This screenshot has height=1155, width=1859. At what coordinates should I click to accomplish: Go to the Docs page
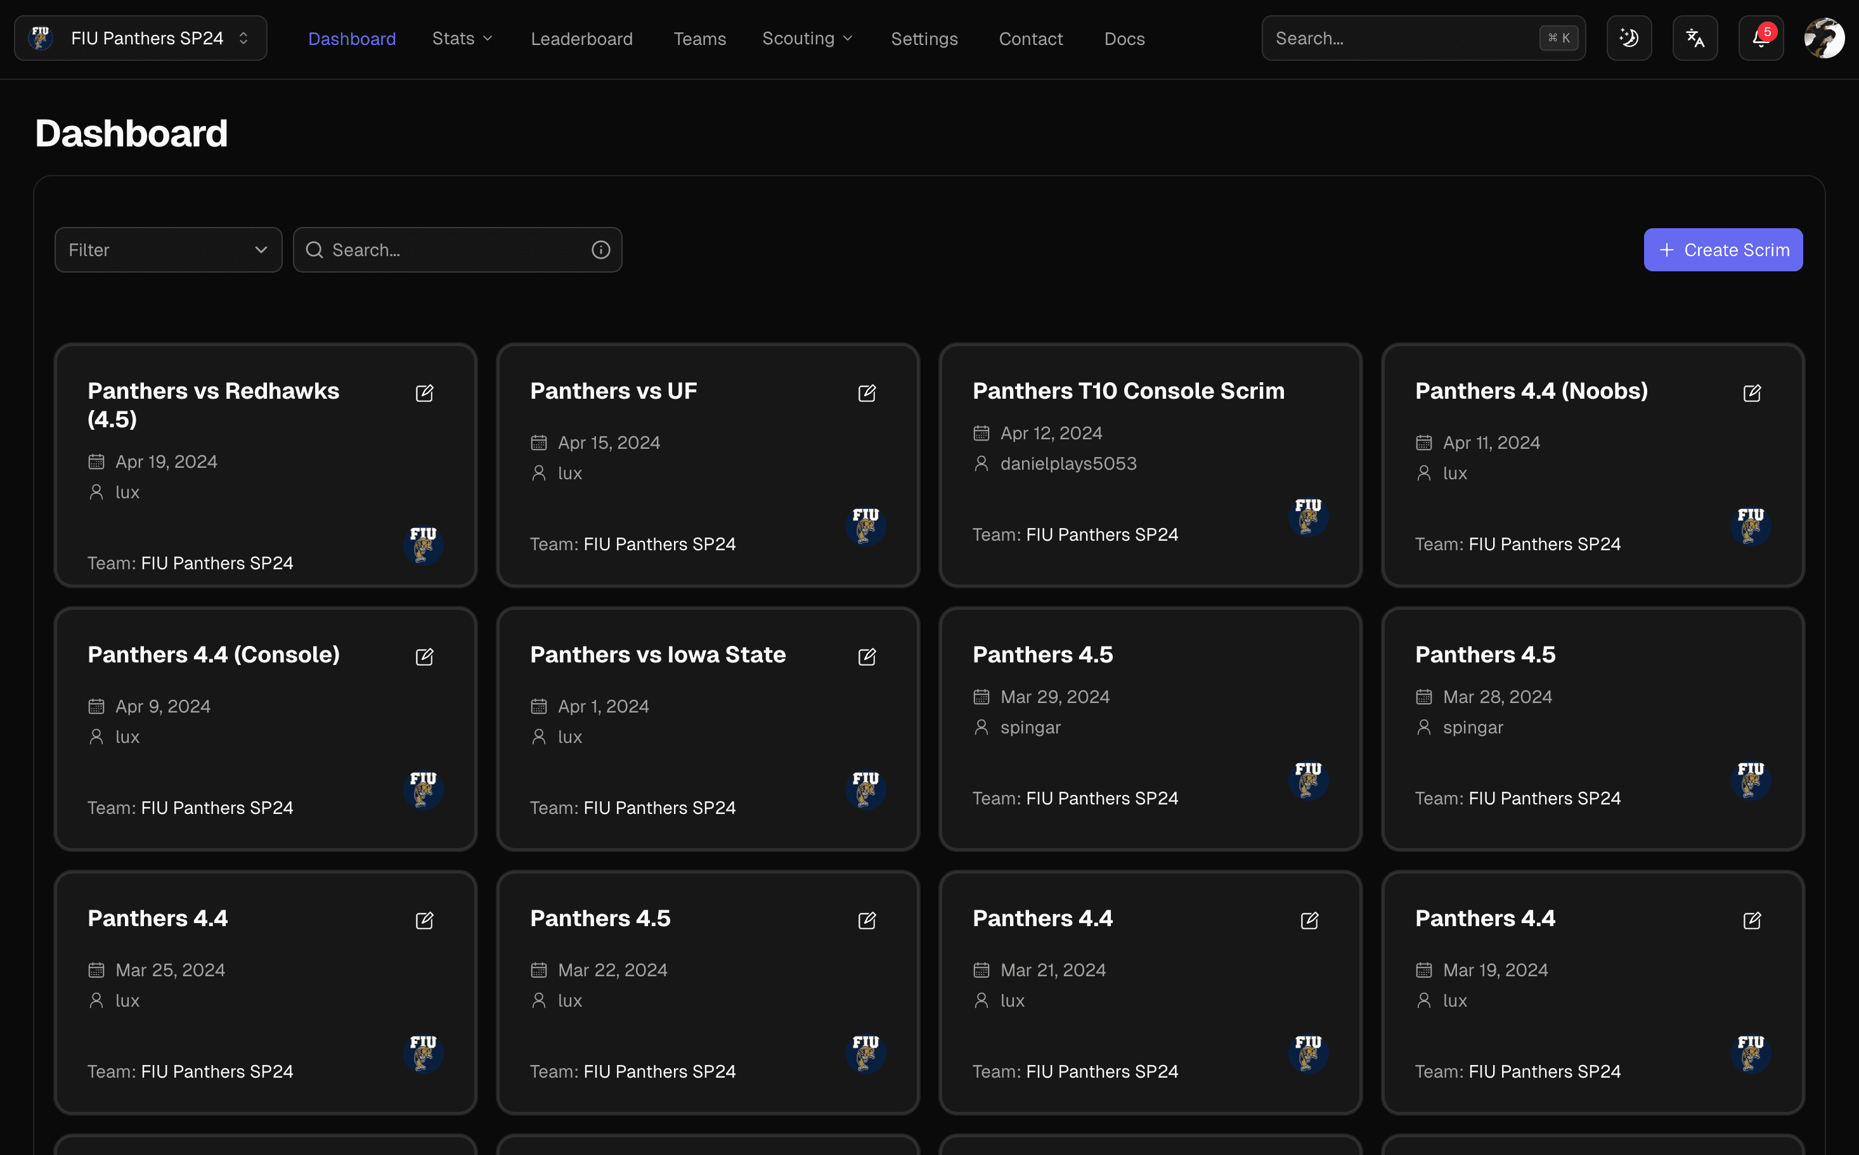1124,38
